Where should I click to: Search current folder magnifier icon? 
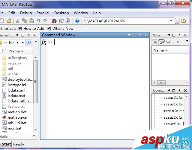pyautogui.click(x=29, y=42)
